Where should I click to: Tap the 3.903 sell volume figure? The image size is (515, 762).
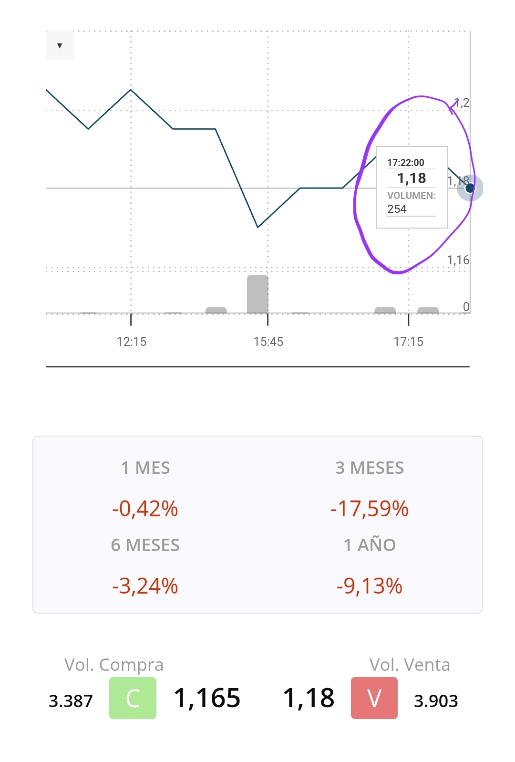point(436,701)
